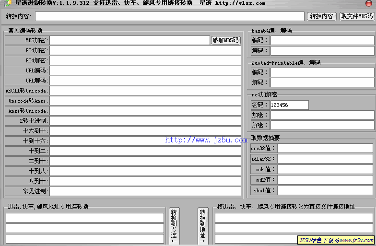Click the 十到十六 output field
Screen dimensions: 376x246
click(145, 141)
